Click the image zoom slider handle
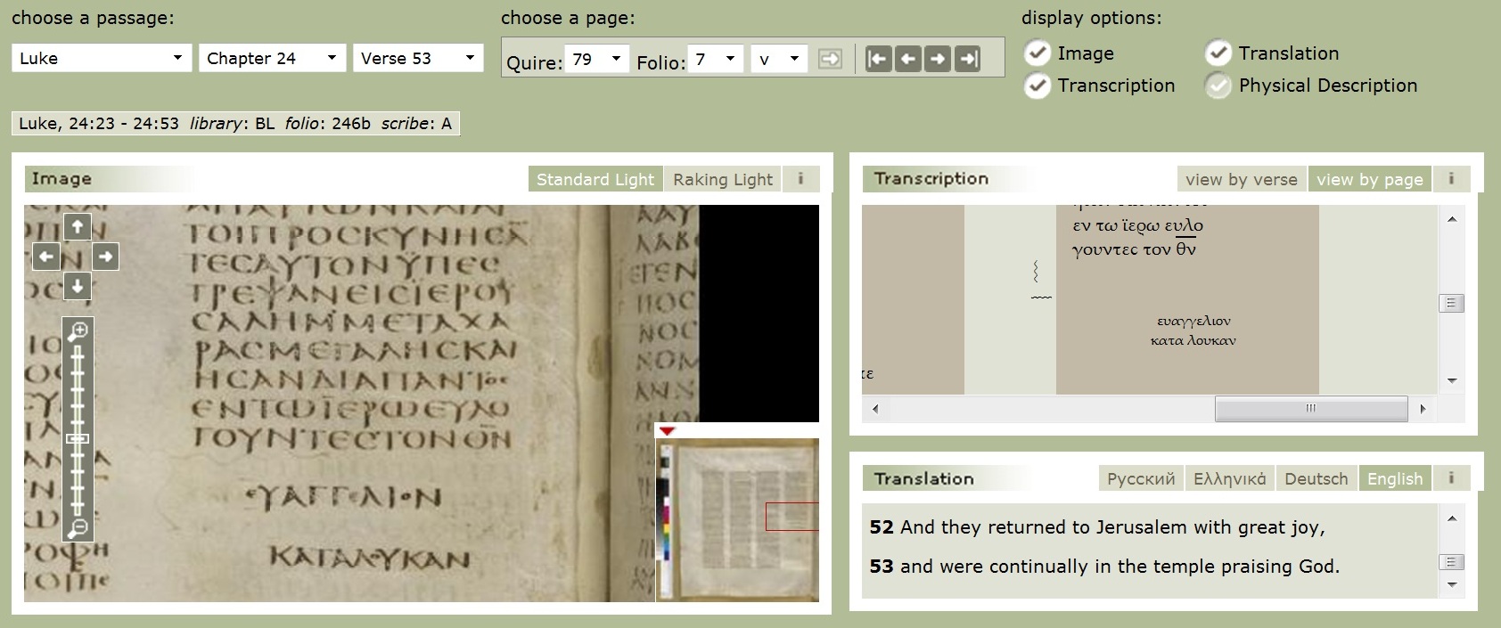The image size is (1501, 628). pyautogui.click(x=78, y=438)
